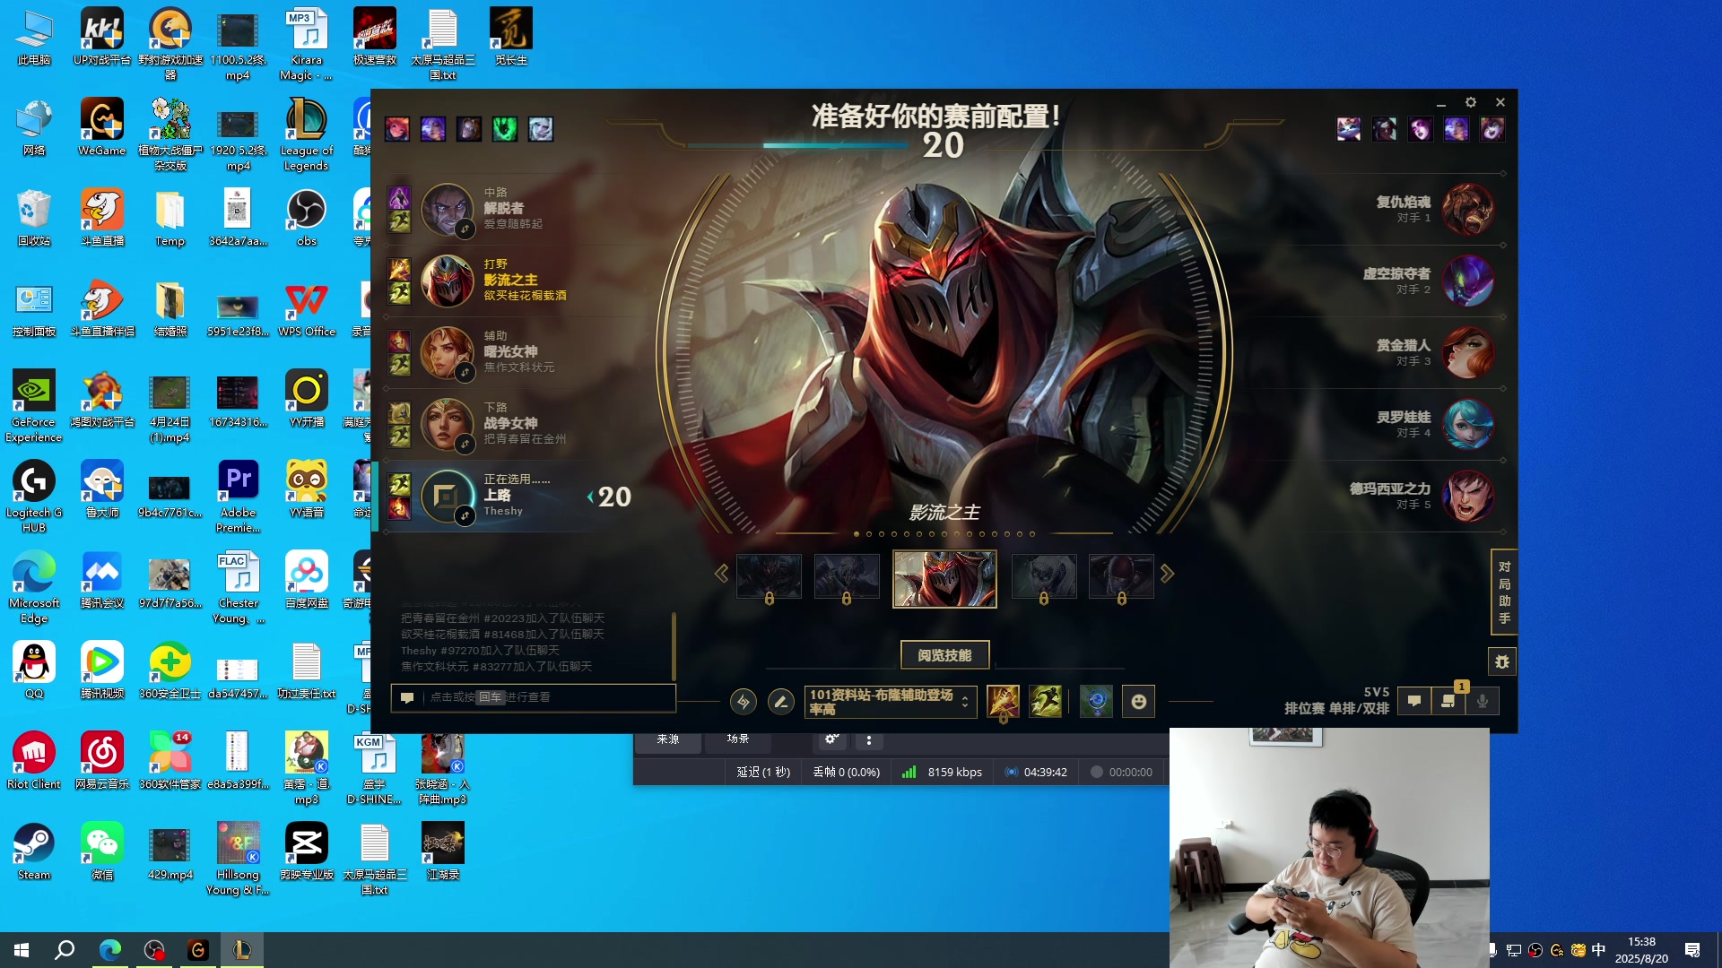Show previous skins with left carousel arrow
Viewport: 1722px width, 968px height.
click(x=721, y=574)
